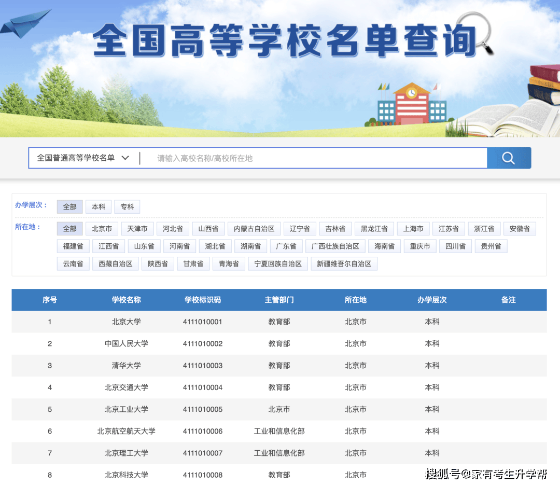Choose 吉林省 location filter

335,229
